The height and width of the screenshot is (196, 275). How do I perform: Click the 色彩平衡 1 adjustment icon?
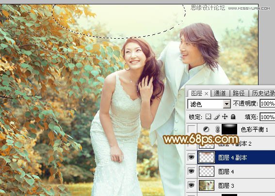coord(206,130)
